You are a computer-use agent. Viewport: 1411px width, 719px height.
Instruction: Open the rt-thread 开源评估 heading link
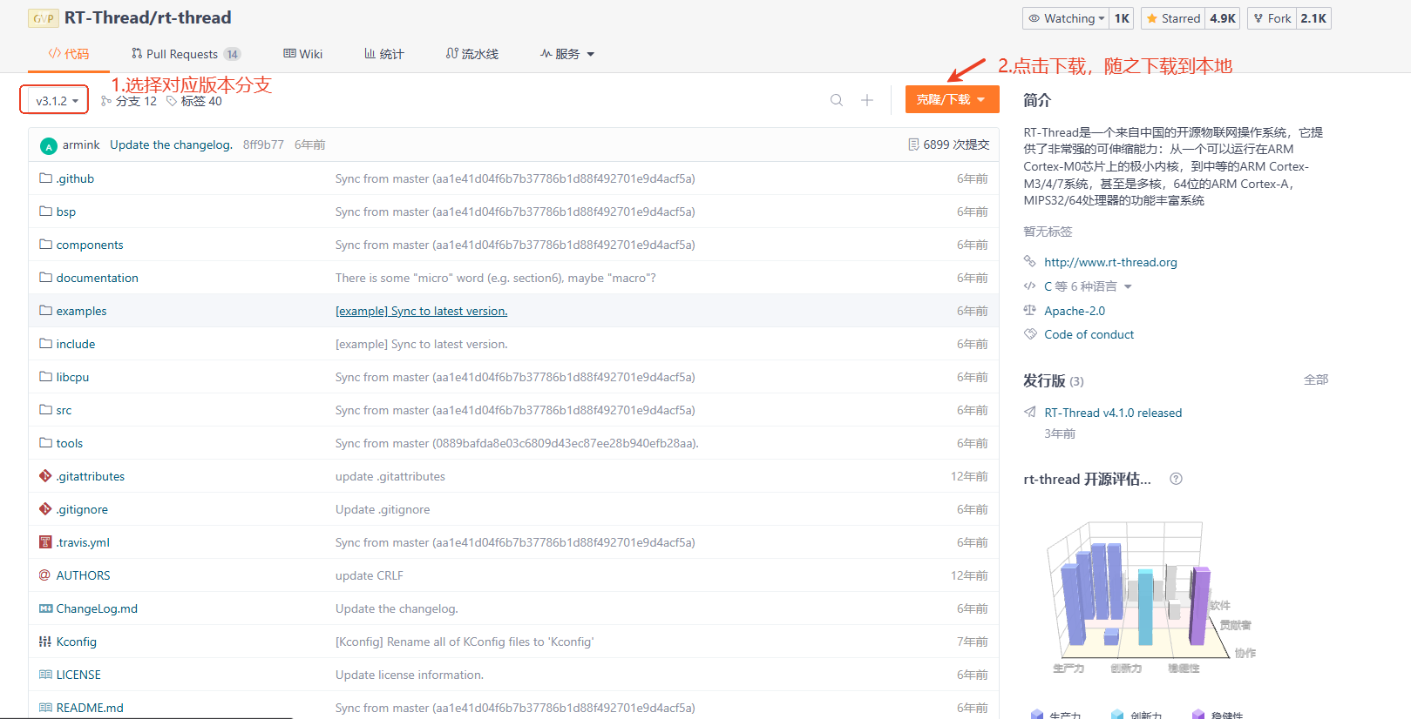coord(1087,479)
